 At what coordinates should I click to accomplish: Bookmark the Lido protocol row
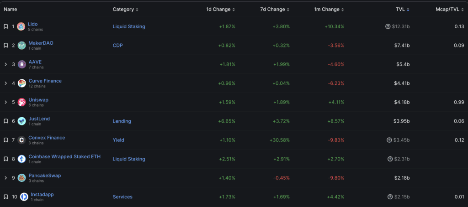point(5,26)
